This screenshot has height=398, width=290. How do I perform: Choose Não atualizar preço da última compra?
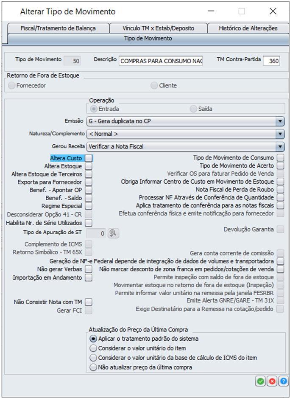point(93,367)
